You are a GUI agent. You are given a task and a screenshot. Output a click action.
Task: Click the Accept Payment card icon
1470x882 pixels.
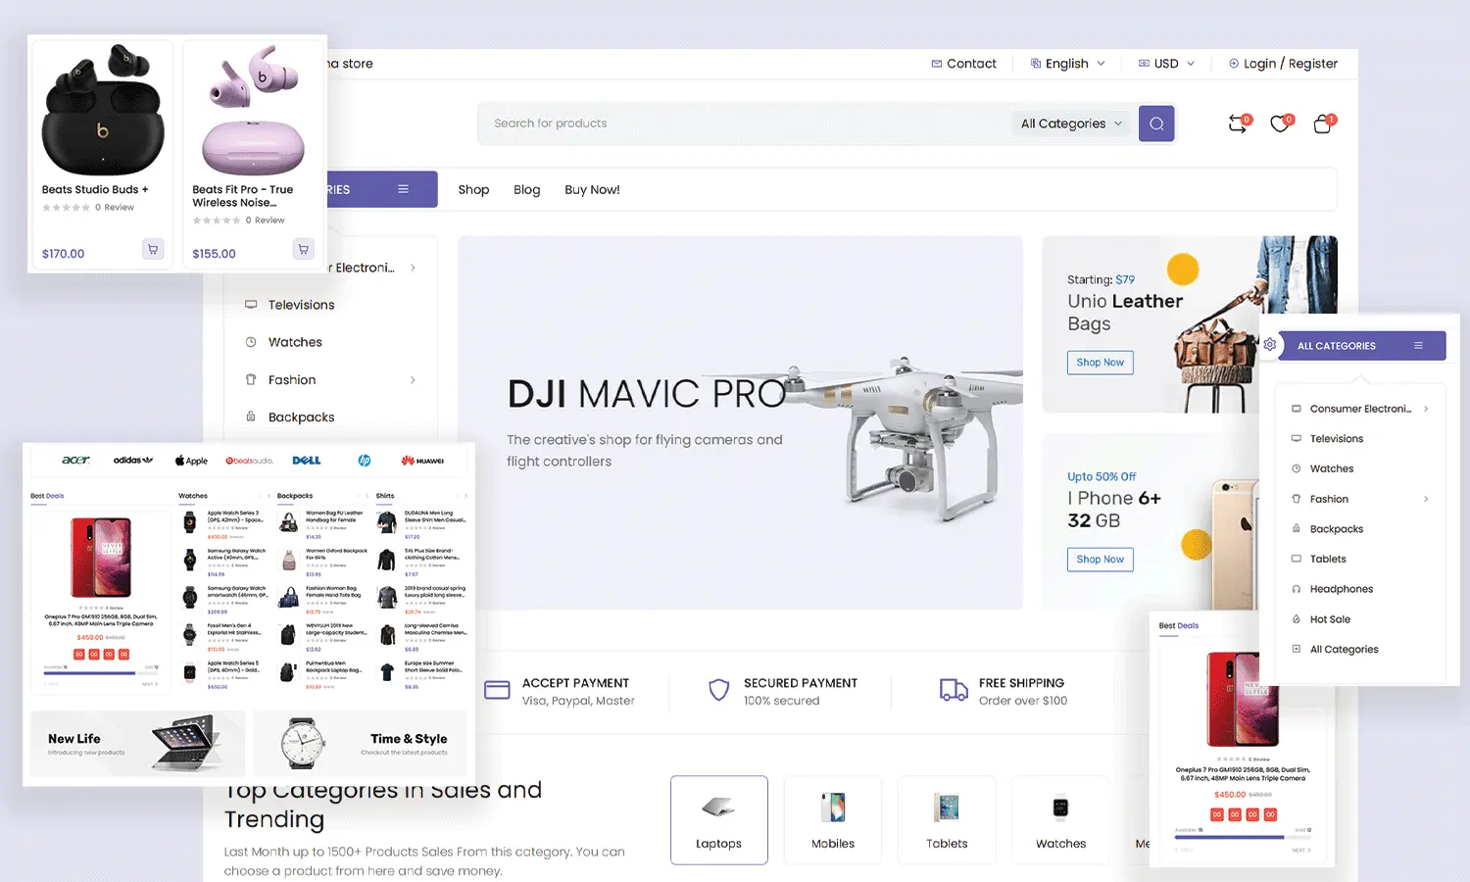click(497, 690)
